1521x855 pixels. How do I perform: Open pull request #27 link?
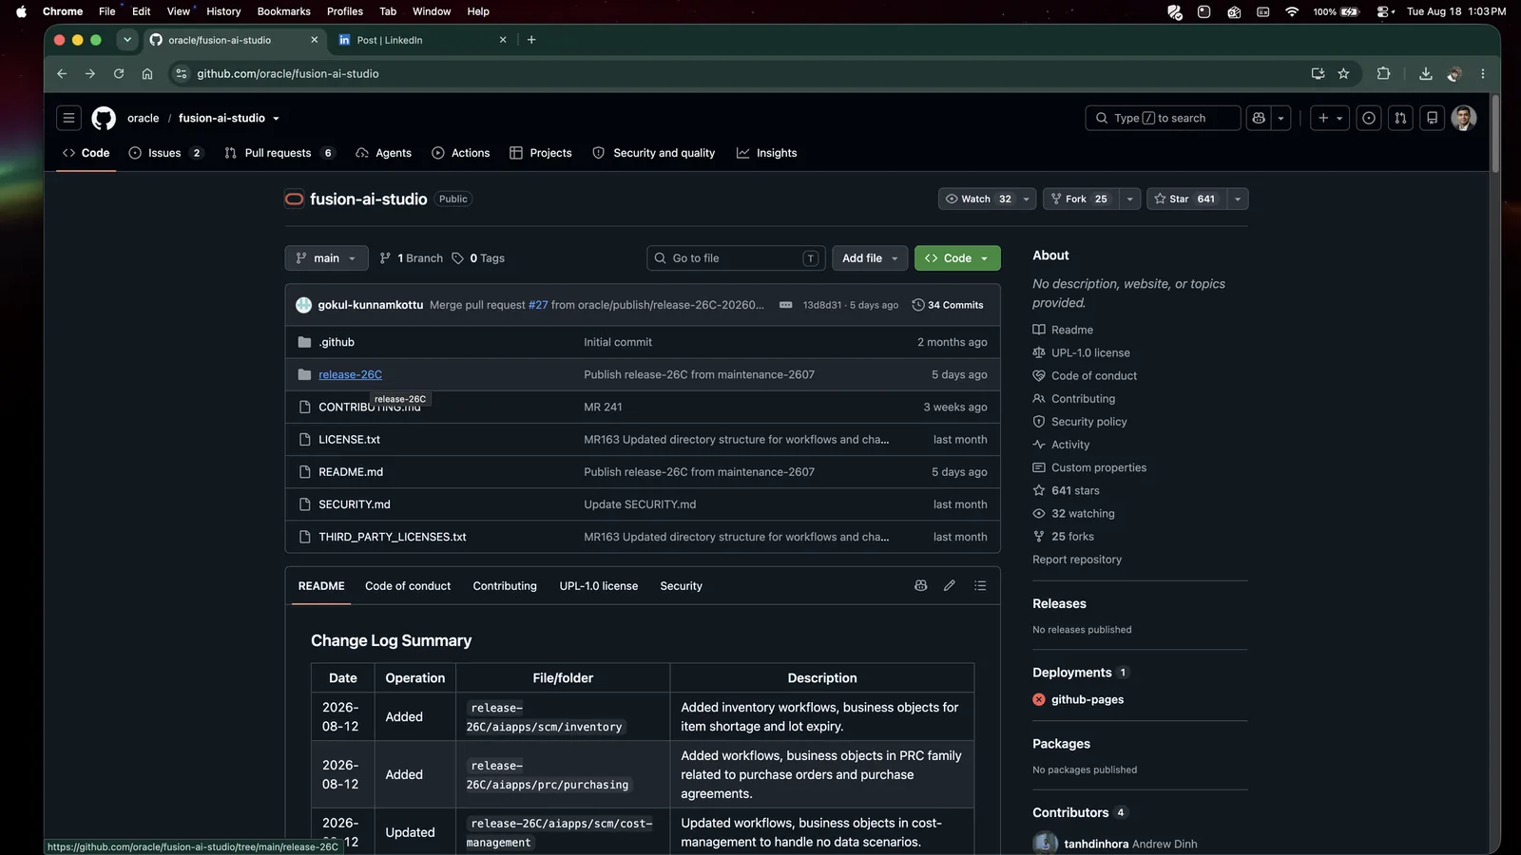point(538,305)
